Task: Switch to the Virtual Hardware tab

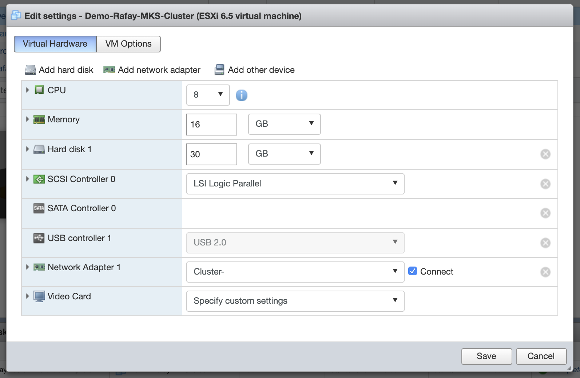Action: (55, 44)
